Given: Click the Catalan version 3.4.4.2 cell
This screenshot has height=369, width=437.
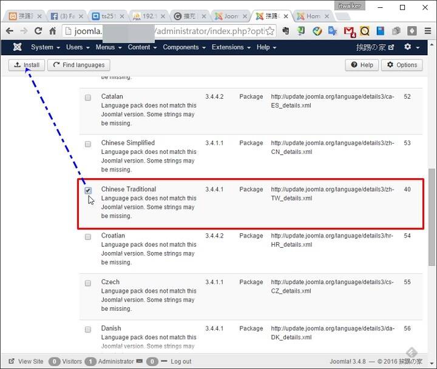Looking at the screenshot, I should [x=214, y=96].
